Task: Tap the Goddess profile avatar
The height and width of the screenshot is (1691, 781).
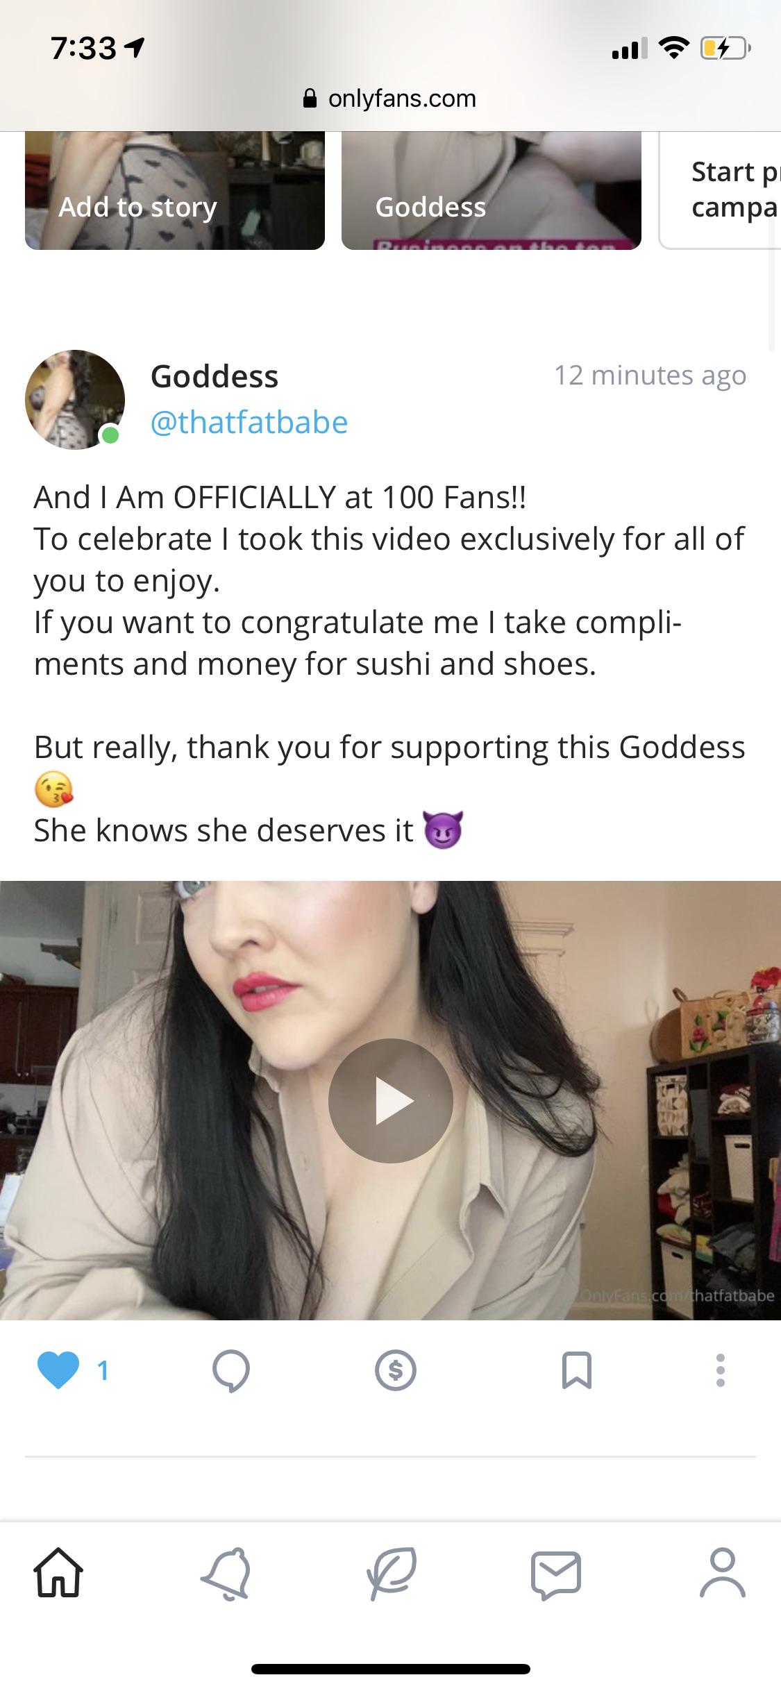Action: [x=75, y=399]
